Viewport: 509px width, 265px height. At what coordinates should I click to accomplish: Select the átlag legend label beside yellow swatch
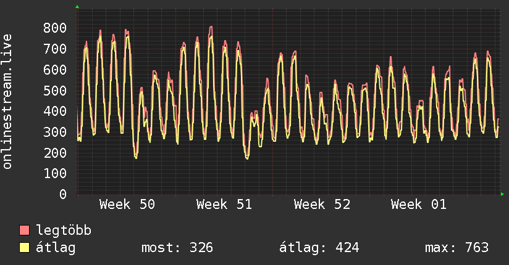(56, 248)
